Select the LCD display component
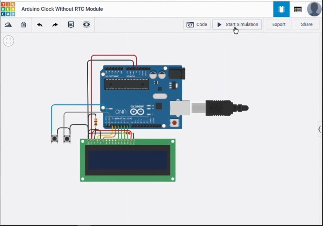Screen dimensions: 323x226 tap(128, 160)
